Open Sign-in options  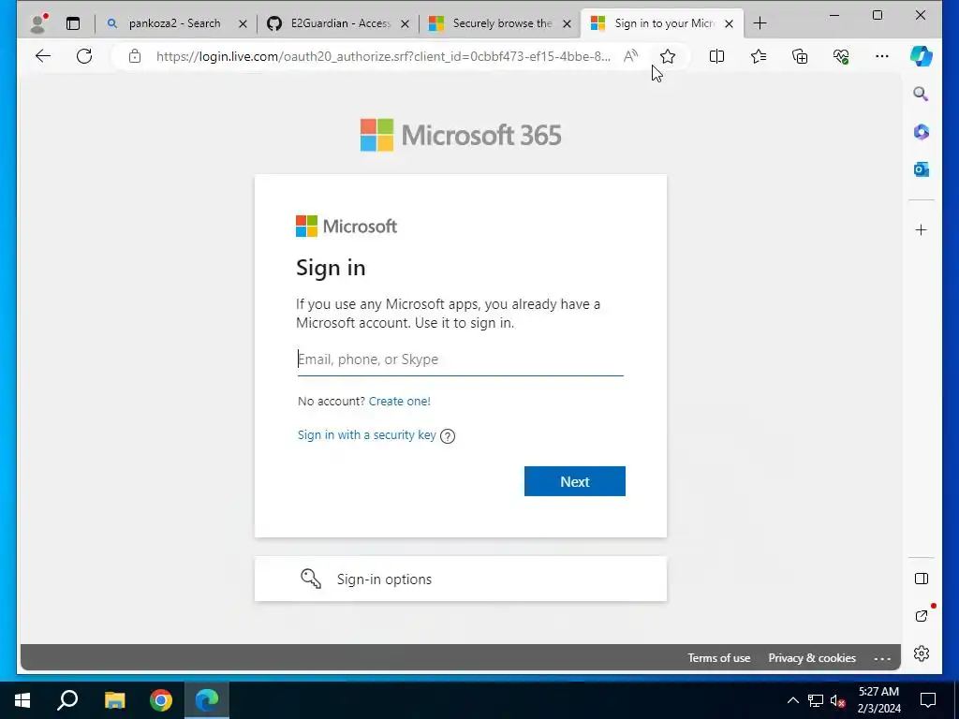(x=461, y=579)
